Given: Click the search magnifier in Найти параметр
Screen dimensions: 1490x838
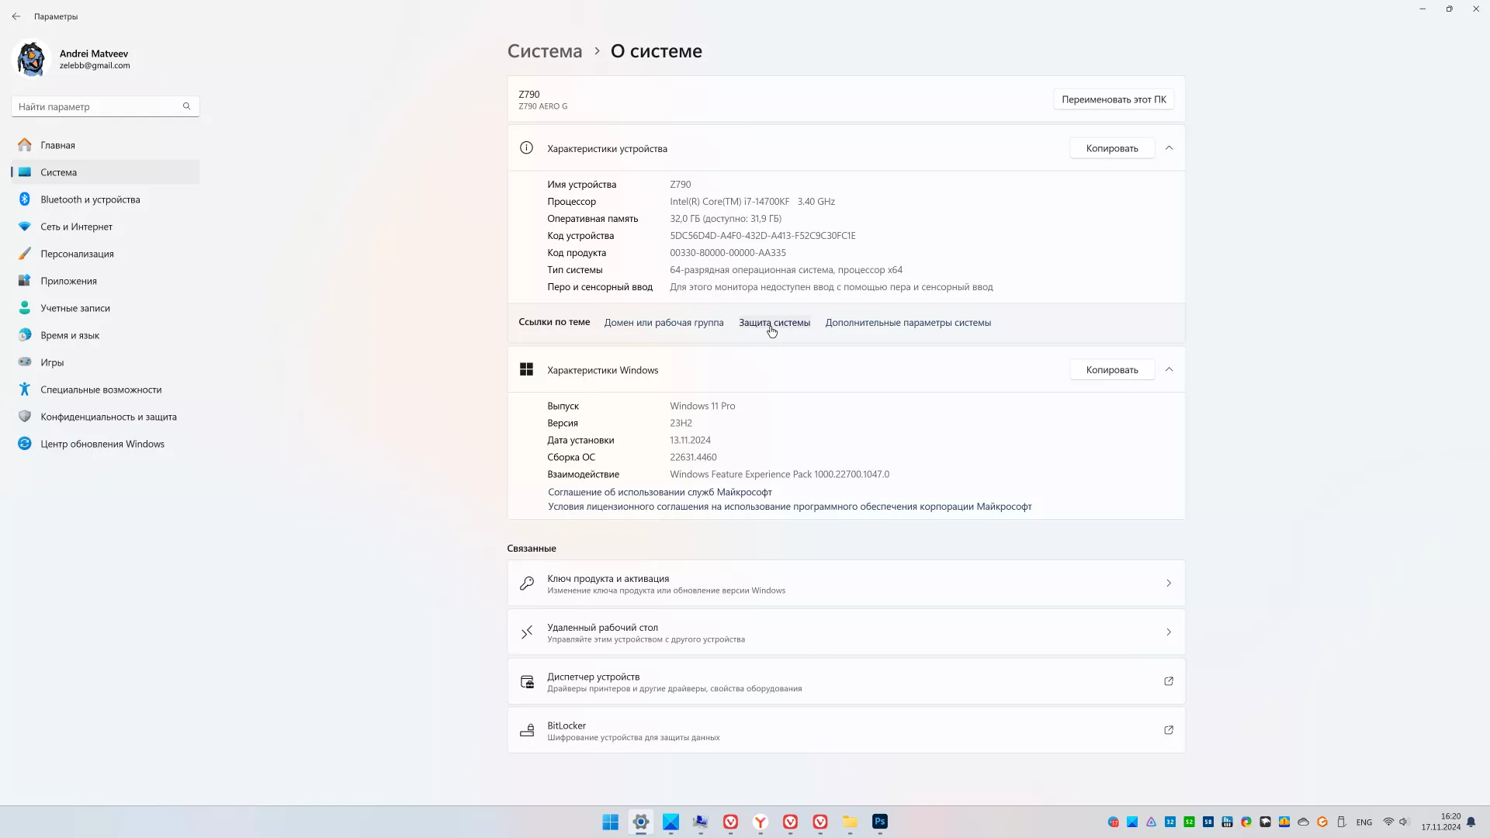Looking at the screenshot, I should tap(186, 106).
